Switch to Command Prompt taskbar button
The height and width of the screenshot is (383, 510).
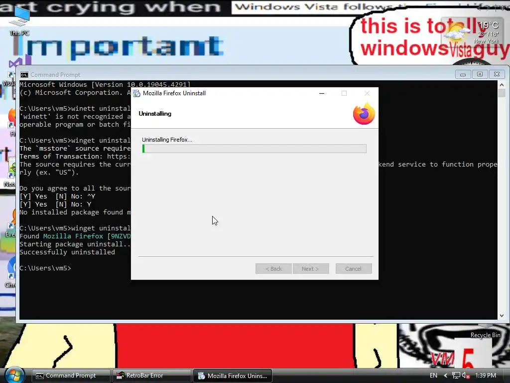click(x=71, y=376)
